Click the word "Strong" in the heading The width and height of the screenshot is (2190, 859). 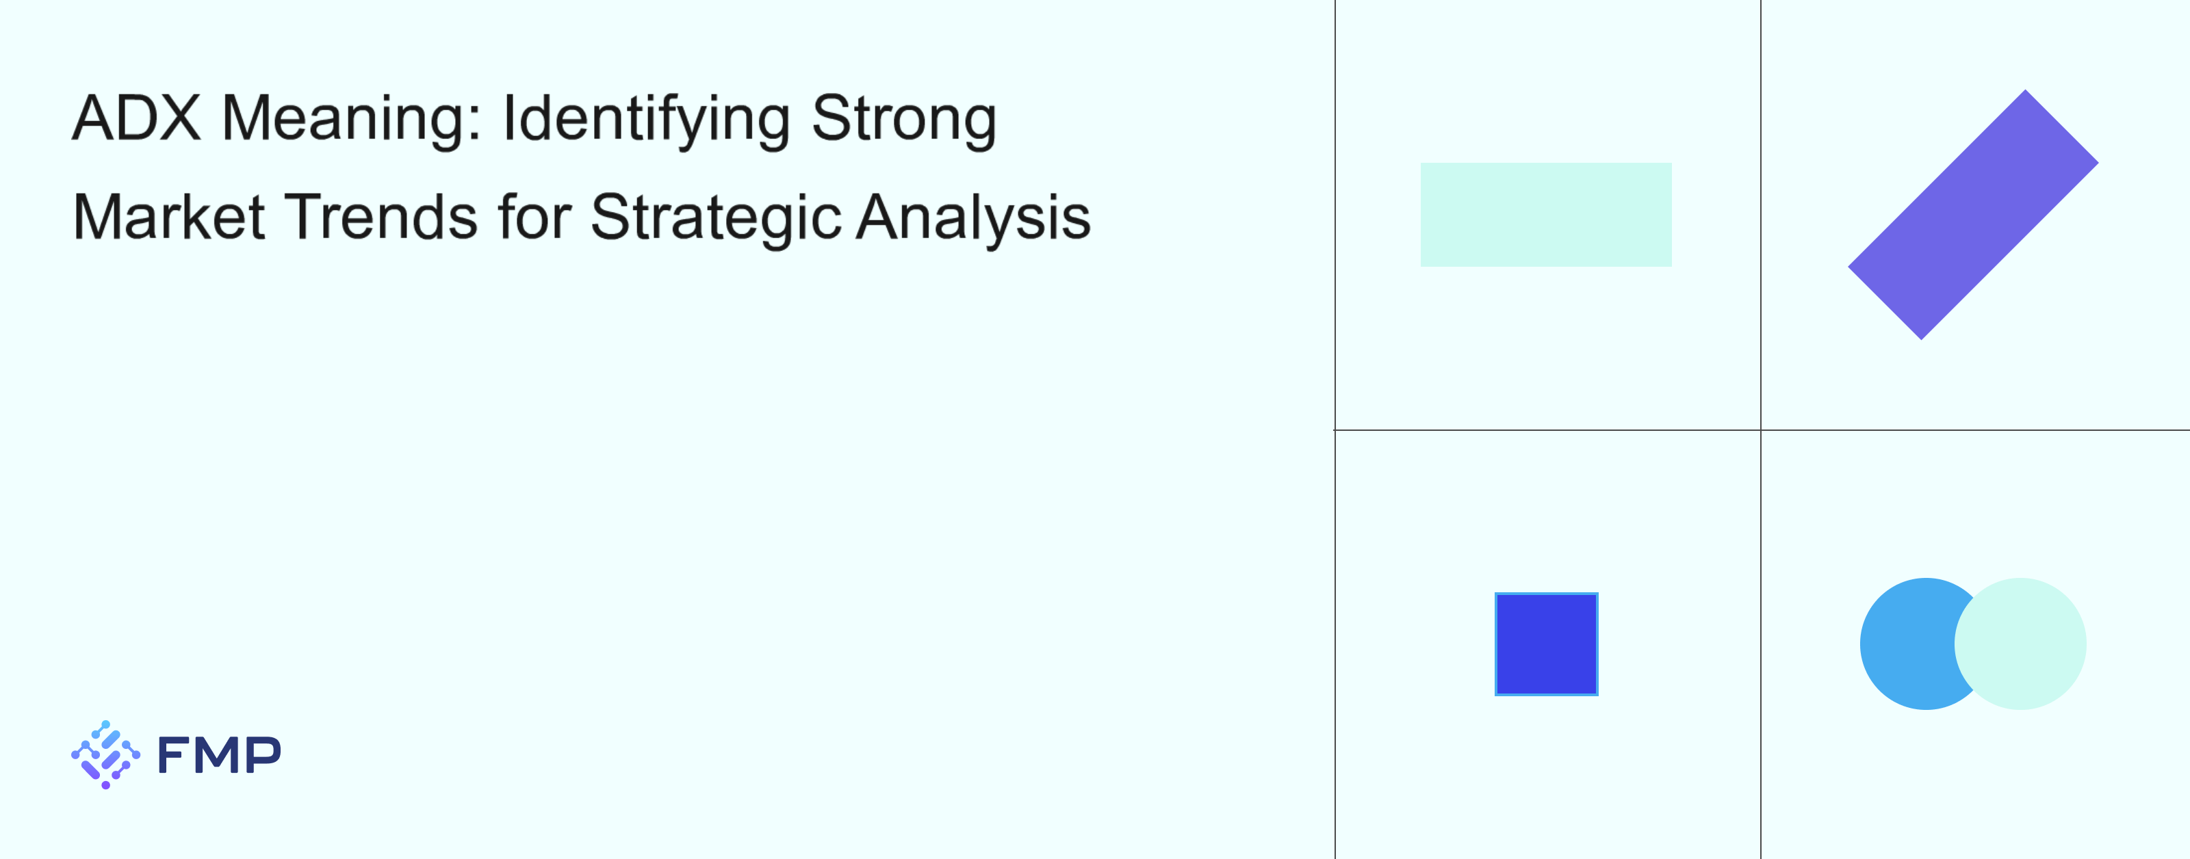(903, 119)
